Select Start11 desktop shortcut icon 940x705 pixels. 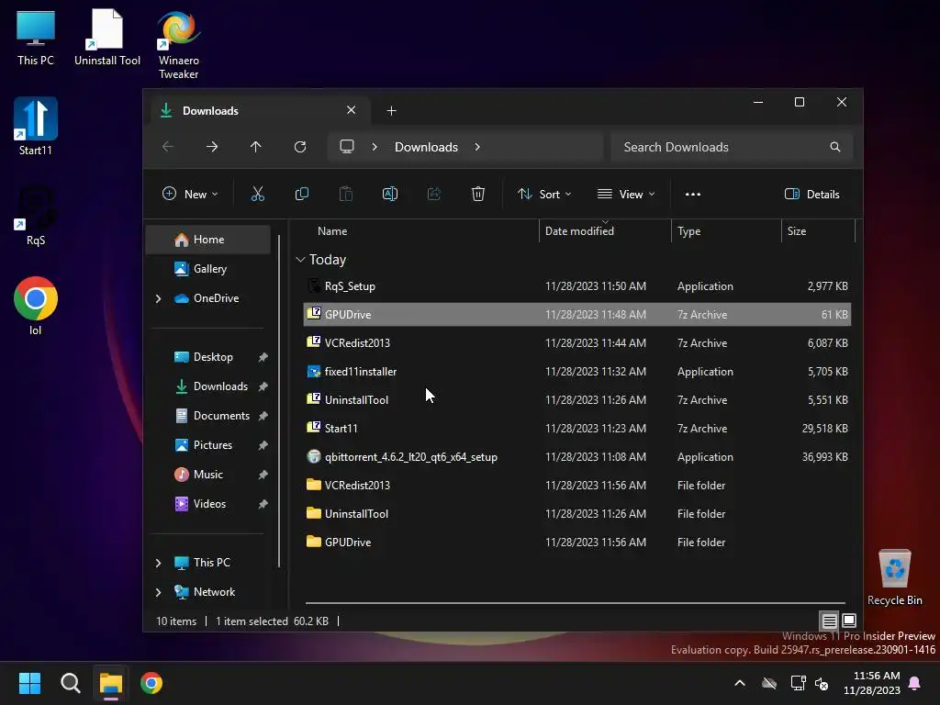coord(36,127)
